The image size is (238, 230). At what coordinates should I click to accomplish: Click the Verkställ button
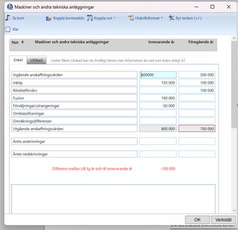tap(224, 220)
